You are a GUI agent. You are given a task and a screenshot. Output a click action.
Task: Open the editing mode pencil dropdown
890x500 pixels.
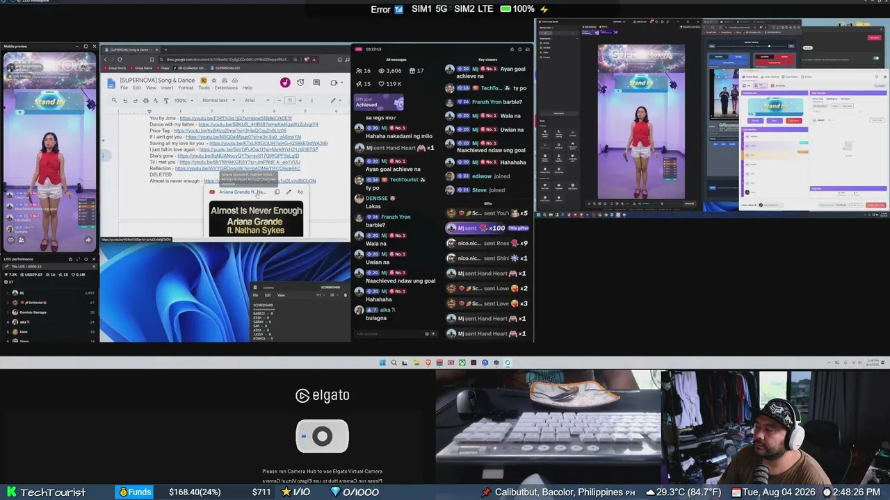(x=335, y=101)
